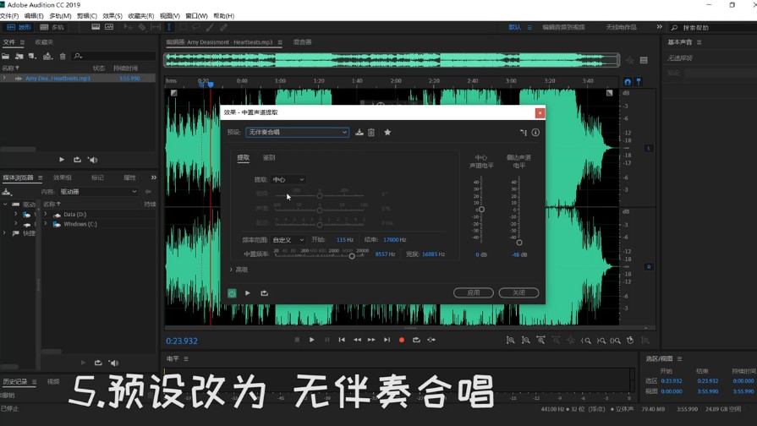Screen dimensions: 757x426
Task: Open the 效果 menu in menu bar
Action: pyautogui.click(x=112, y=16)
